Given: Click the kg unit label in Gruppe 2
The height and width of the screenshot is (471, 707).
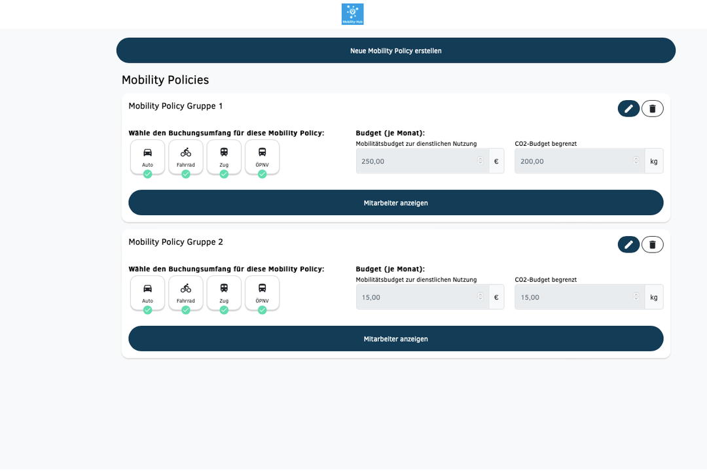Looking at the screenshot, I should (x=654, y=297).
